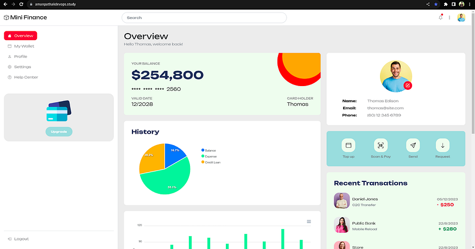This screenshot has width=475, height=249.
Task: Click card holder name Thomas
Action: coord(297,104)
